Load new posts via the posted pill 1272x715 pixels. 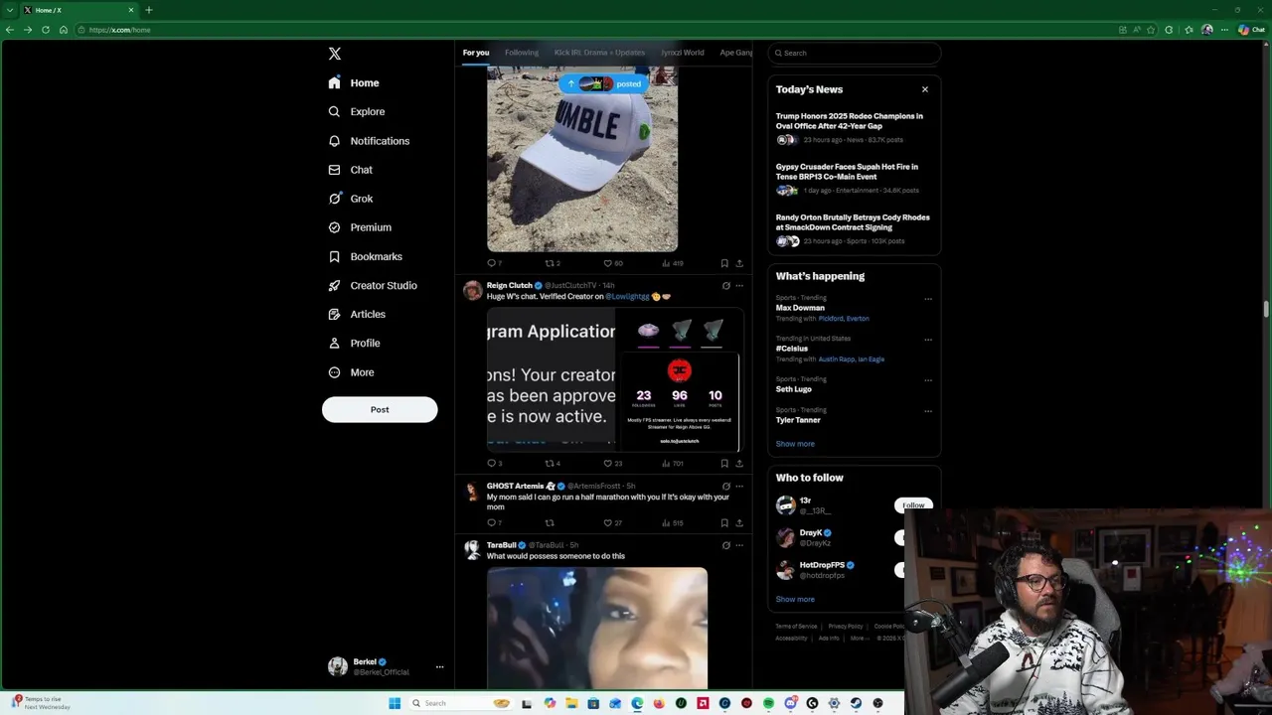pos(603,84)
